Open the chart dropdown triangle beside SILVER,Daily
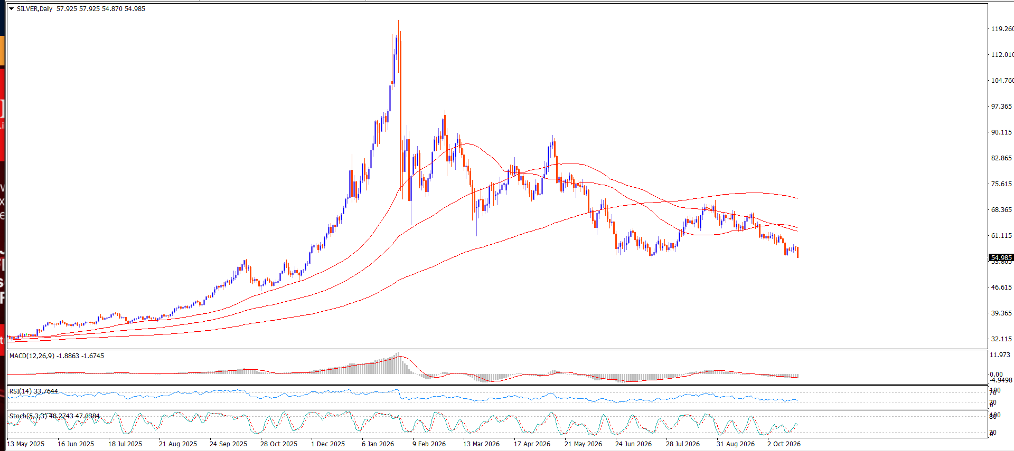This screenshot has height=451, width=1014. point(11,9)
